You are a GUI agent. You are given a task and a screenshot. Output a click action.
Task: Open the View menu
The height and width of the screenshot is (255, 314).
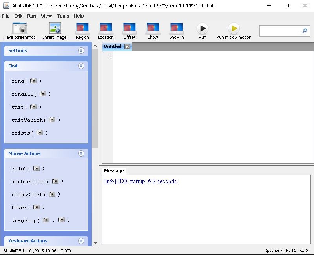tap(46, 16)
